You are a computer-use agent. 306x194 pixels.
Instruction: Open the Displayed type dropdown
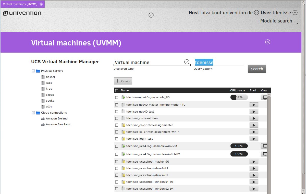tap(187, 62)
